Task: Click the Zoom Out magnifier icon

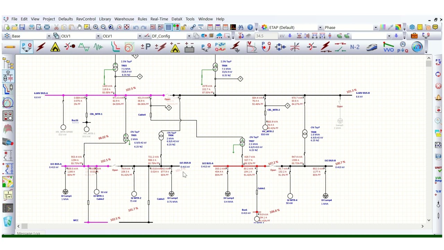Action: 103,27
